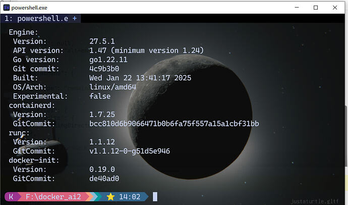
Task: Click the '14:02' time in the prompt
Action: tap(130, 197)
